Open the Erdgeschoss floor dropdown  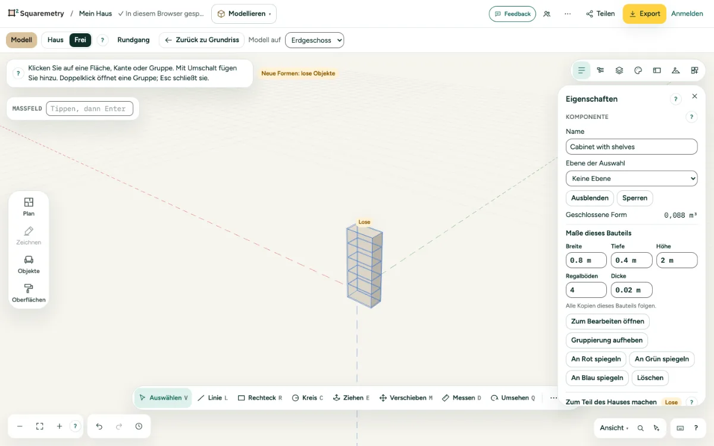tap(315, 40)
